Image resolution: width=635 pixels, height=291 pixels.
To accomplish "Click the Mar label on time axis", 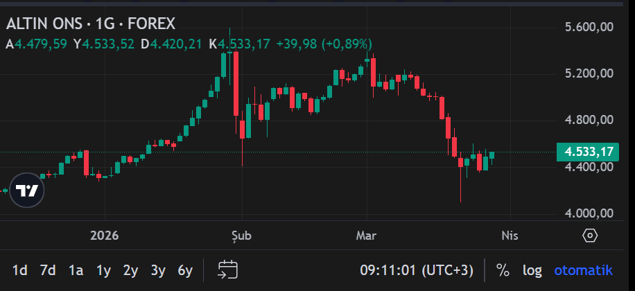I will pos(366,236).
